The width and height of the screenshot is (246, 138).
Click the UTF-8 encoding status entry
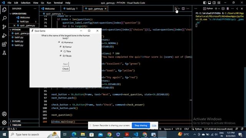(178, 129)
